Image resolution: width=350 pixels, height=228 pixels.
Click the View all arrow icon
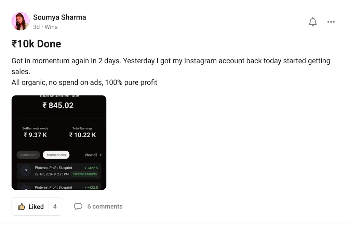click(100, 155)
